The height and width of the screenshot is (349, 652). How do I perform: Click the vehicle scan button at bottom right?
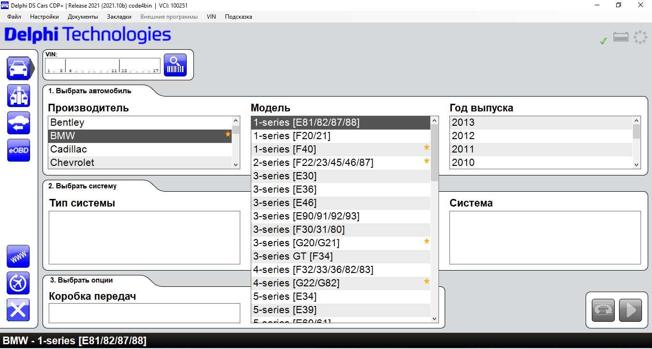(x=603, y=310)
